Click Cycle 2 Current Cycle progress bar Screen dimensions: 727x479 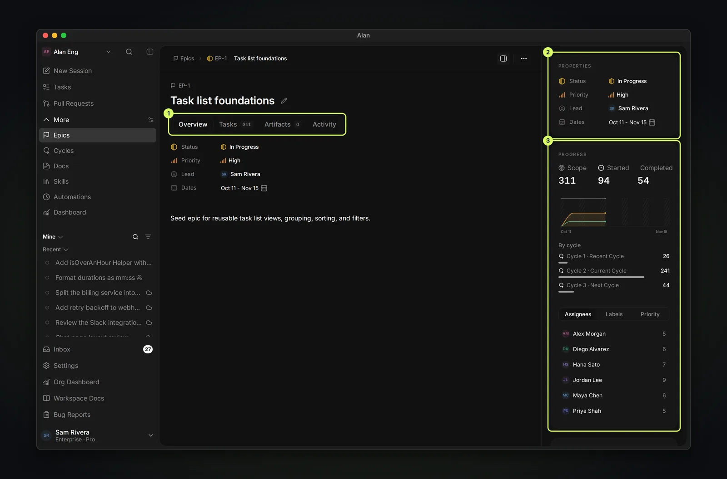tap(601, 277)
